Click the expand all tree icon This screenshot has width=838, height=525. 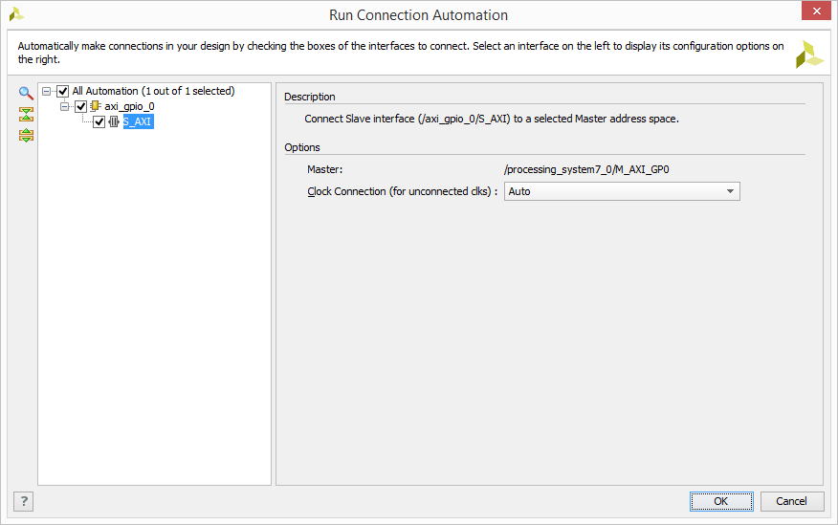click(x=26, y=135)
